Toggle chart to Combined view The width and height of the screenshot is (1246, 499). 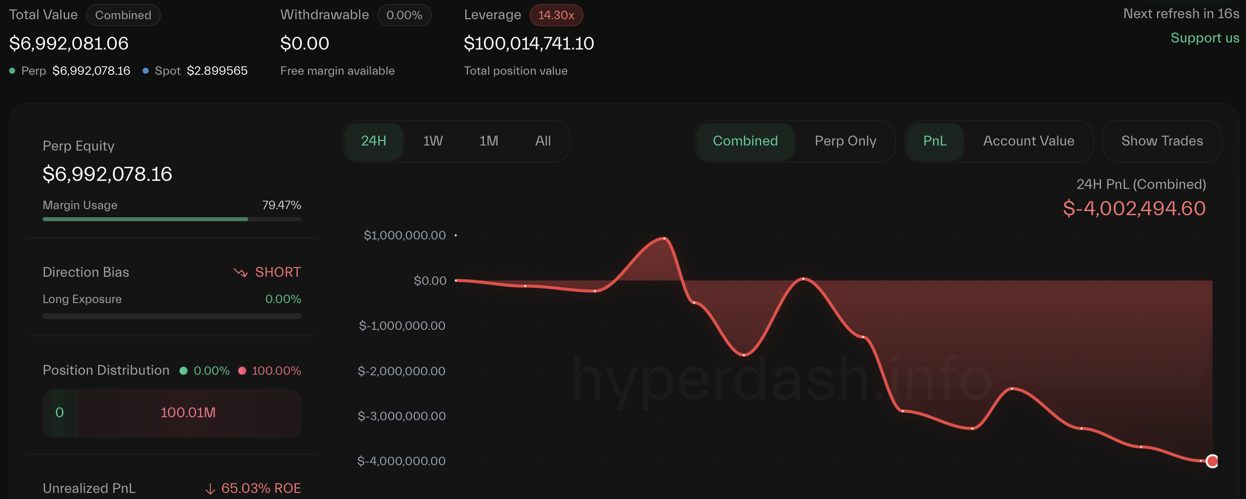745,141
